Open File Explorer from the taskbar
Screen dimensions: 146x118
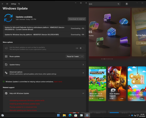[x=64, y=115]
